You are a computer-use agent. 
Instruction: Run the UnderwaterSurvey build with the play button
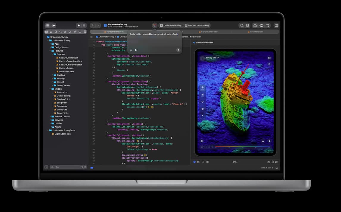click(79, 26)
